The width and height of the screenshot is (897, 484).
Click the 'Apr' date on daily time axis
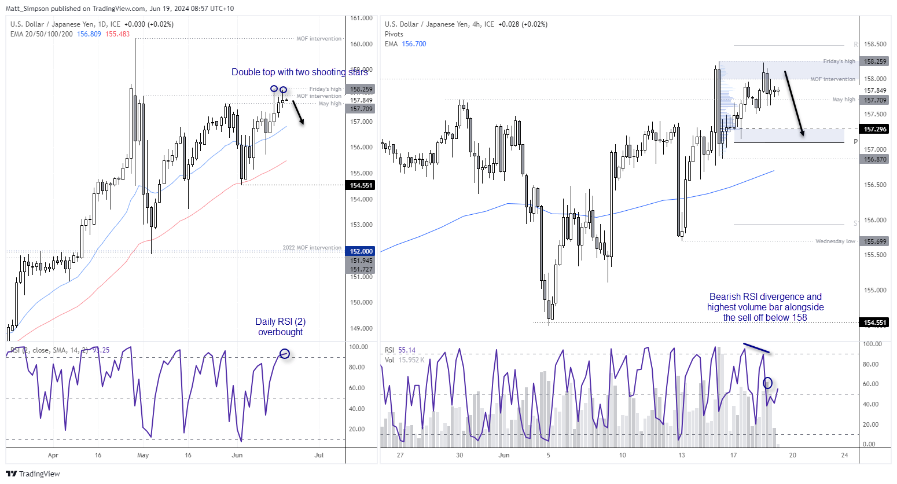tap(53, 455)
